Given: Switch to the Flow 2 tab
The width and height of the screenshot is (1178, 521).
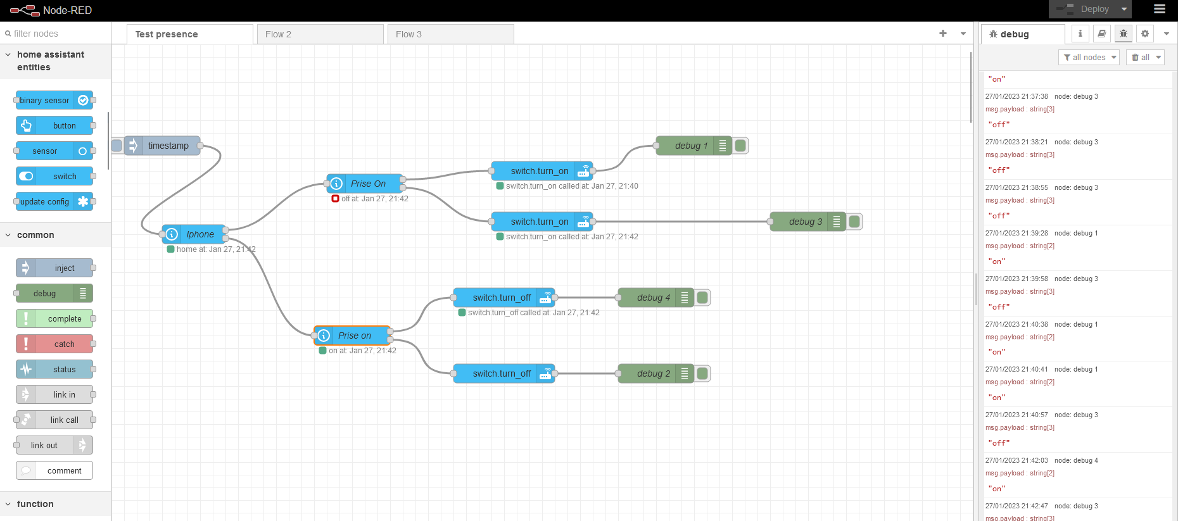Looking at the screenshot, I should pos(320,34).
